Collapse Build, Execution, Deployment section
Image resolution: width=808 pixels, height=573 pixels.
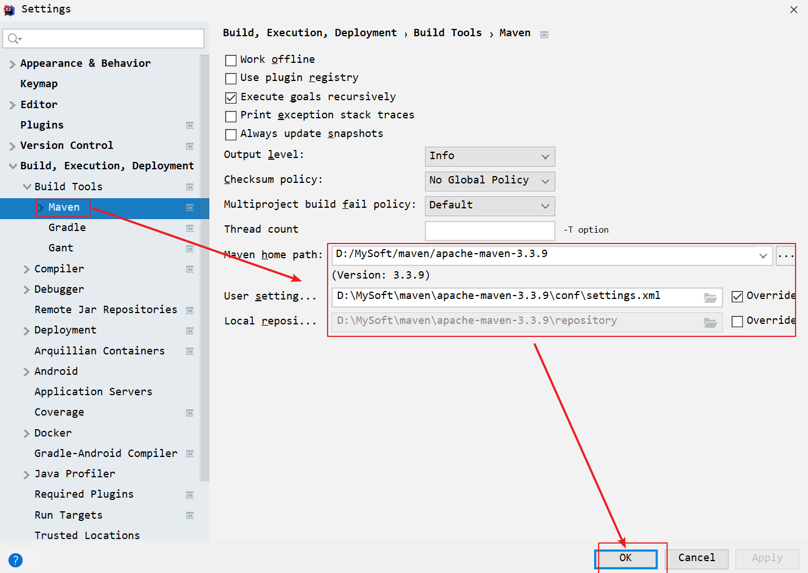click(x=12, y=166)
